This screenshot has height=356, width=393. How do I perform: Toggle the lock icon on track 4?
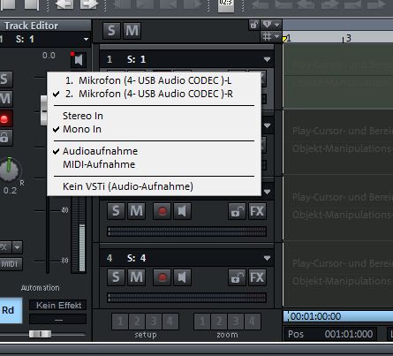pos(237,277)
